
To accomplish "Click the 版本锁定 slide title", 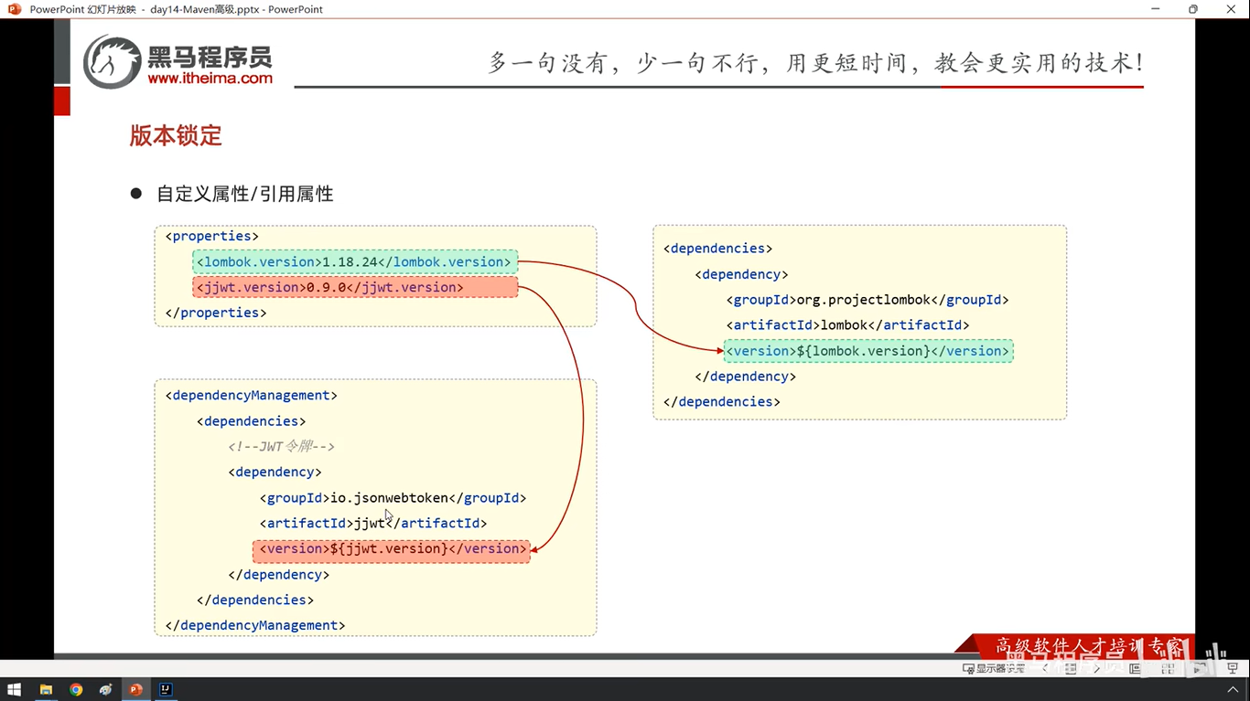I will pos(176,136).
